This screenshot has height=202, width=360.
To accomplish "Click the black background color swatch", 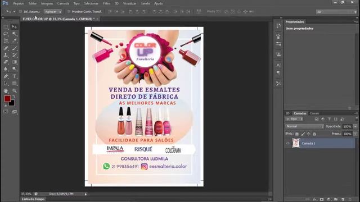I will (x=12, y=103).
